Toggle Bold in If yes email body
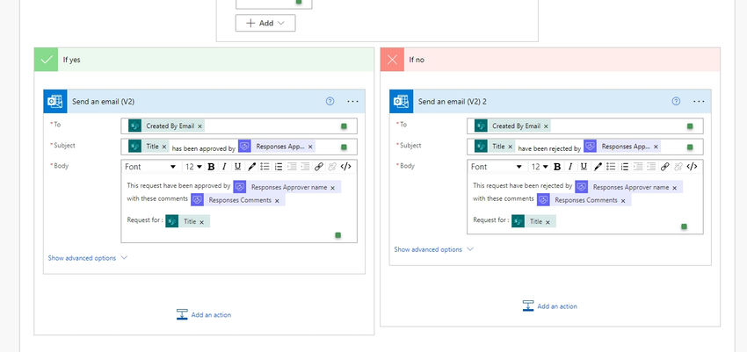 tap(211, 167)
